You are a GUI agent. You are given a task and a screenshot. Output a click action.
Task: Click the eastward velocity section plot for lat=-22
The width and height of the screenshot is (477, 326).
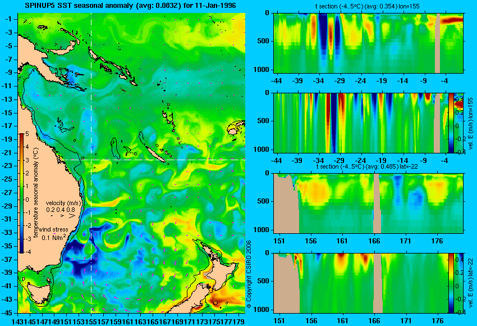pyautogui.click(x=361, y=283)
